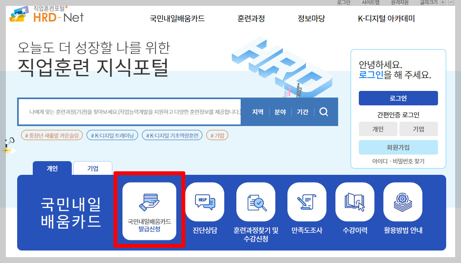The image size is (461, 263).
Task: Open 국민내일배움카드 top menu
Action: (177, 18)
